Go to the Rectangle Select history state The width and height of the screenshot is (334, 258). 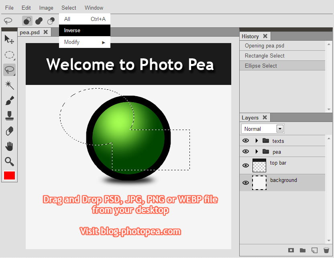(x=283, y=56)
